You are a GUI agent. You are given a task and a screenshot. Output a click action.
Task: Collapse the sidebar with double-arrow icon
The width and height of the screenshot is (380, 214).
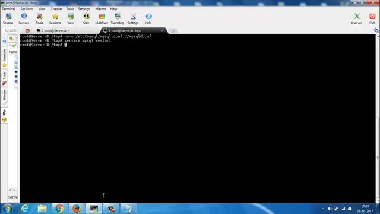(x=4, y=41)
